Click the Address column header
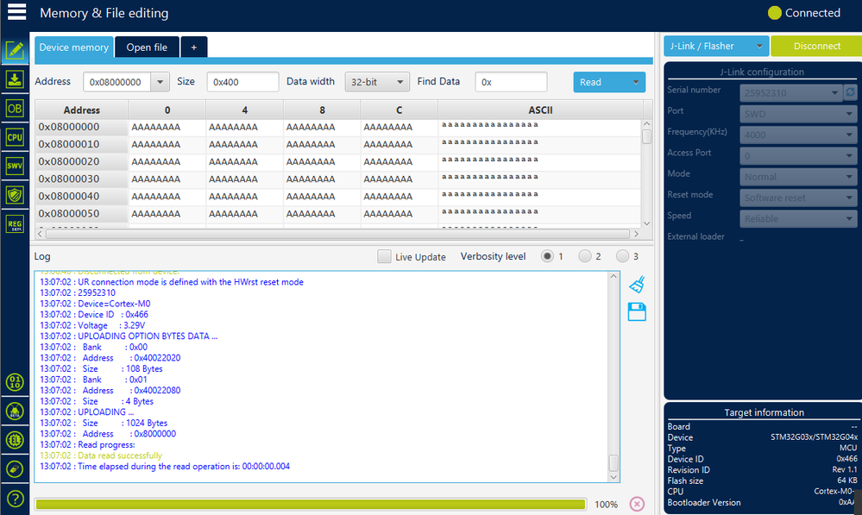 point(81,110)
